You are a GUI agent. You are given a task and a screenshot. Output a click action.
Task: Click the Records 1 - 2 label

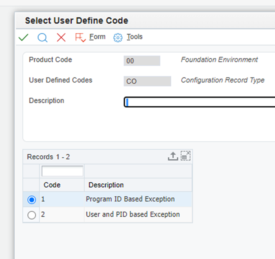tap(48, 157)
